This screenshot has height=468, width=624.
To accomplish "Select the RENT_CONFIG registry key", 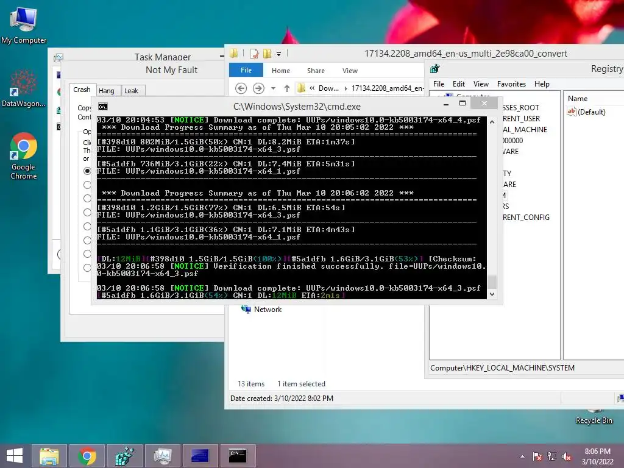I will (526, 218).
